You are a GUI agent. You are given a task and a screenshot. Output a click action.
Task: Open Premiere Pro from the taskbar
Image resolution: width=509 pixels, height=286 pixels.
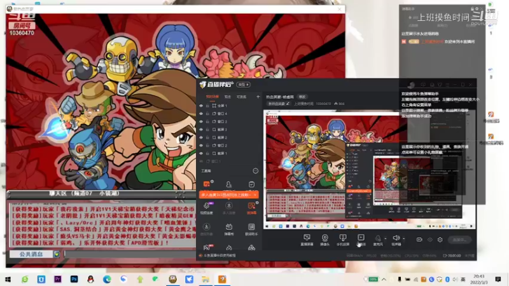(58, 279)
